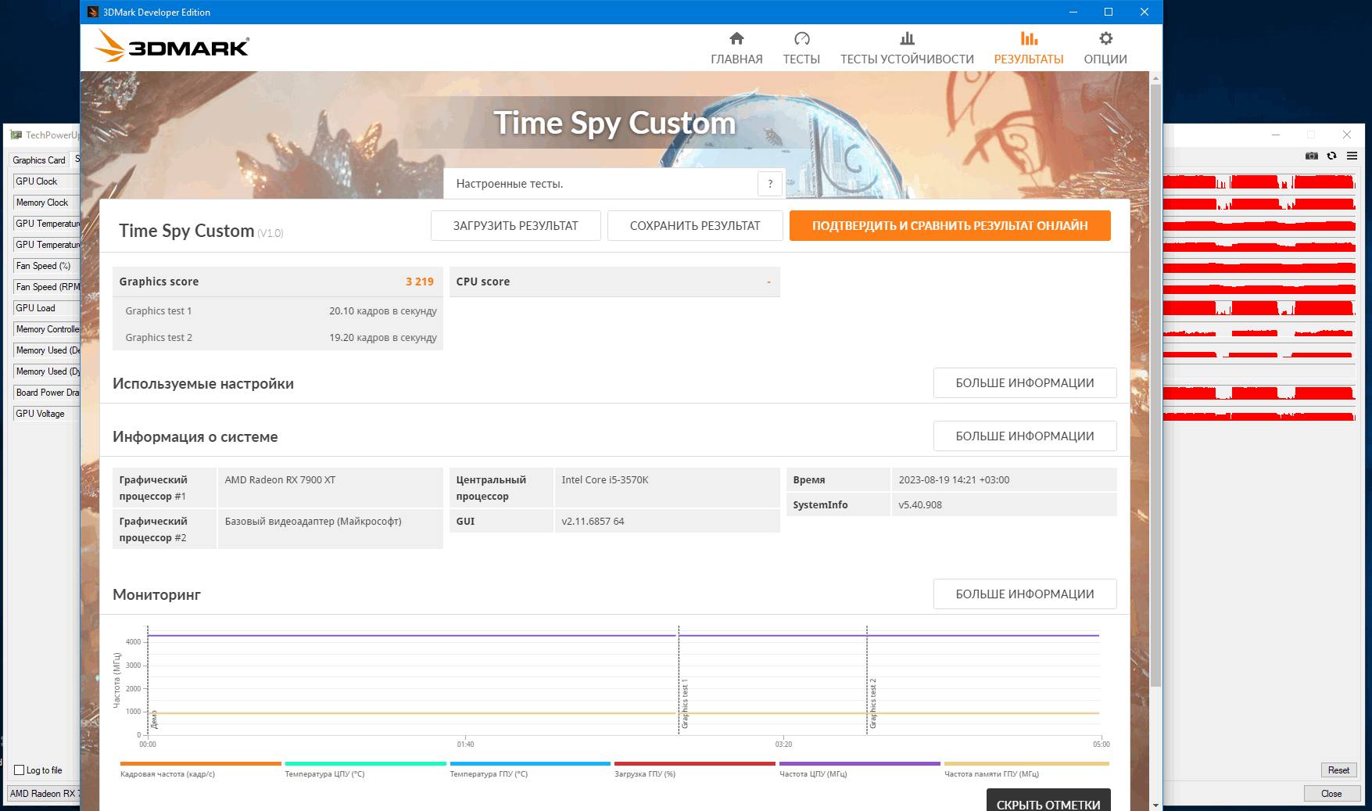Switch to the Graphics Card tab
Screen dimensions: 1372x811
39,160
